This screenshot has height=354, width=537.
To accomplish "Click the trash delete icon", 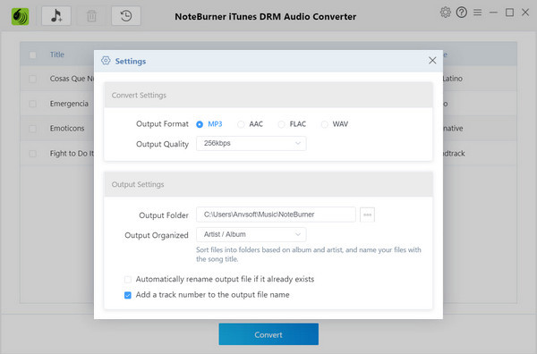I will coord(91,16).
